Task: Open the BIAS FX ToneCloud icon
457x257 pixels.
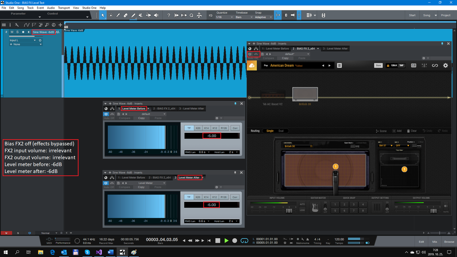Action: [252, 65]
